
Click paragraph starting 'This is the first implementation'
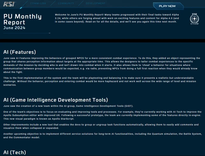(x=102, y=81)
